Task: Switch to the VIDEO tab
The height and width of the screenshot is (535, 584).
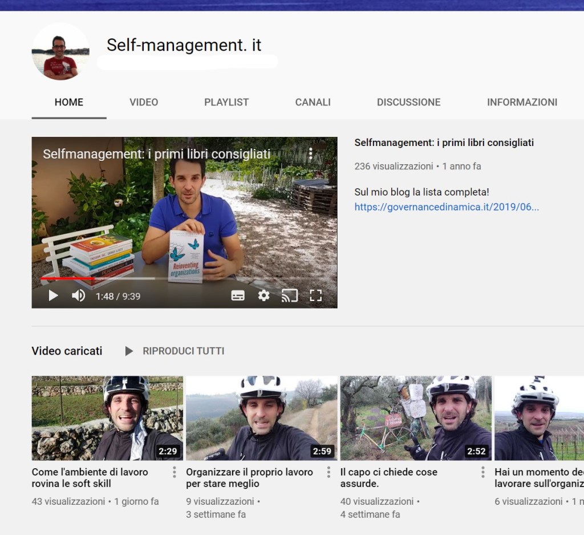Action: (x=144, y=102)
